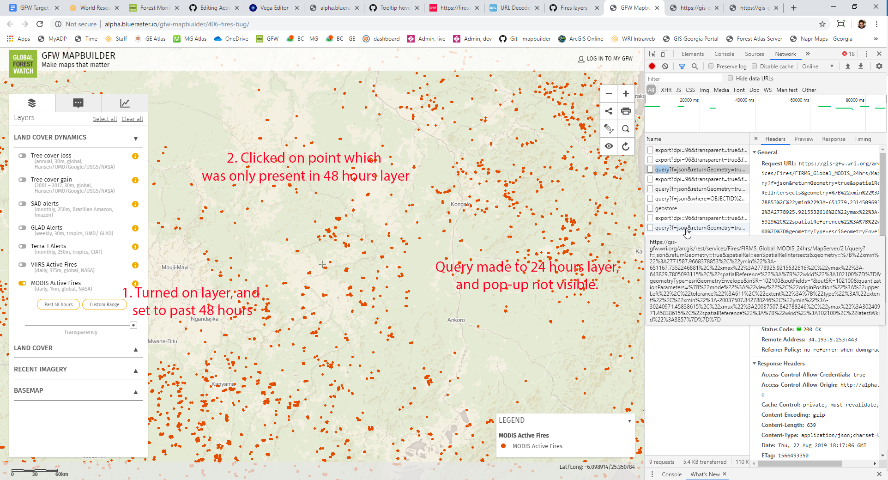Open the share map tool

[x=608, y=111]
